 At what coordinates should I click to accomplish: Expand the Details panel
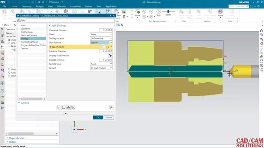click(7, 142)
